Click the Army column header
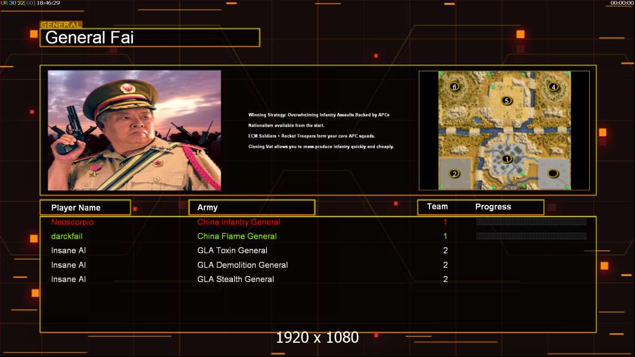Image resolution: width=635 pixels, height=357 pixels. (x=251, y=208)
